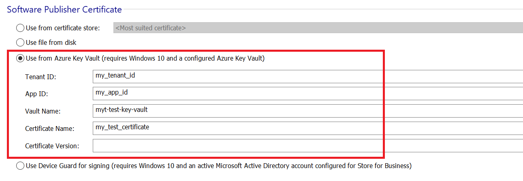Click the Vault Name field with myt-test-key-vault
Screen dimensions: 523x181
(308, 111)
